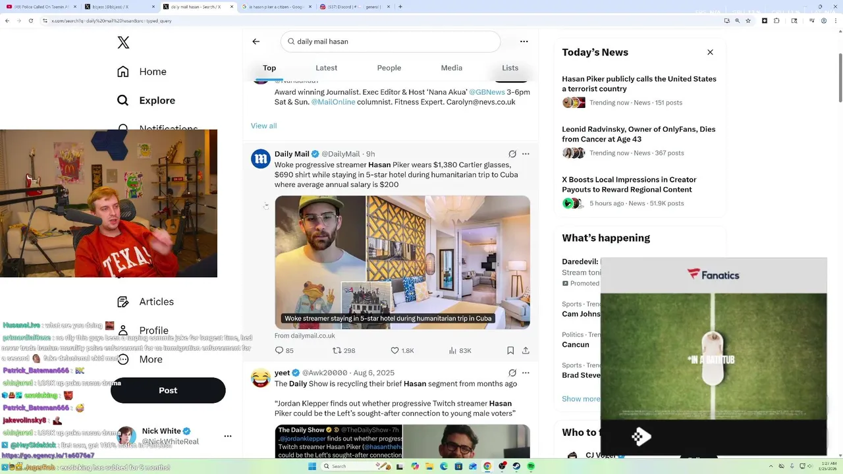Click Fanatics ad video overlay

pos(714,357)
